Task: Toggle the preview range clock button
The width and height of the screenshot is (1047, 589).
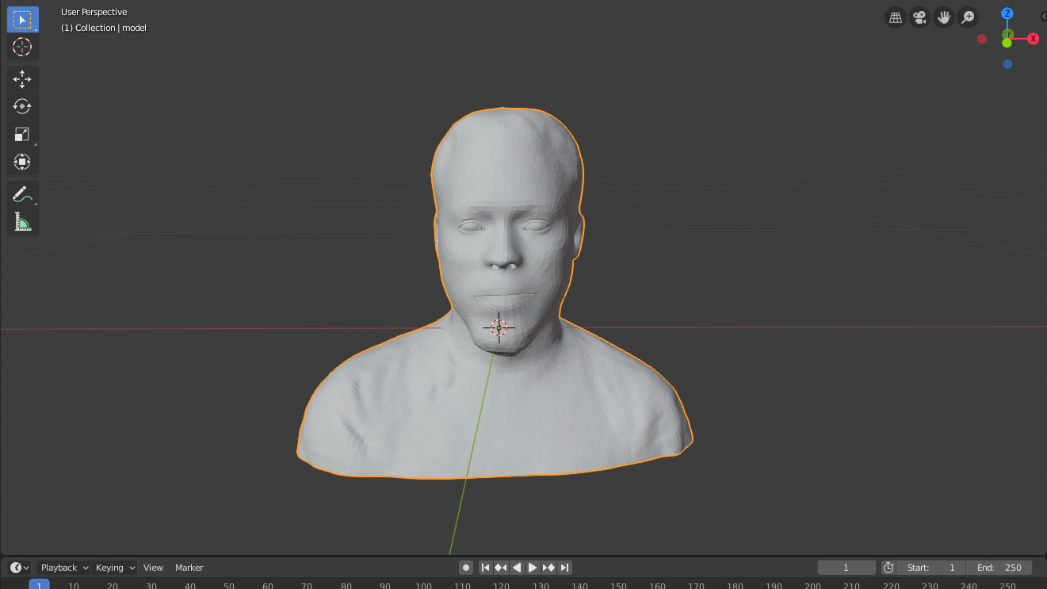Action: (x=888, y=568)
